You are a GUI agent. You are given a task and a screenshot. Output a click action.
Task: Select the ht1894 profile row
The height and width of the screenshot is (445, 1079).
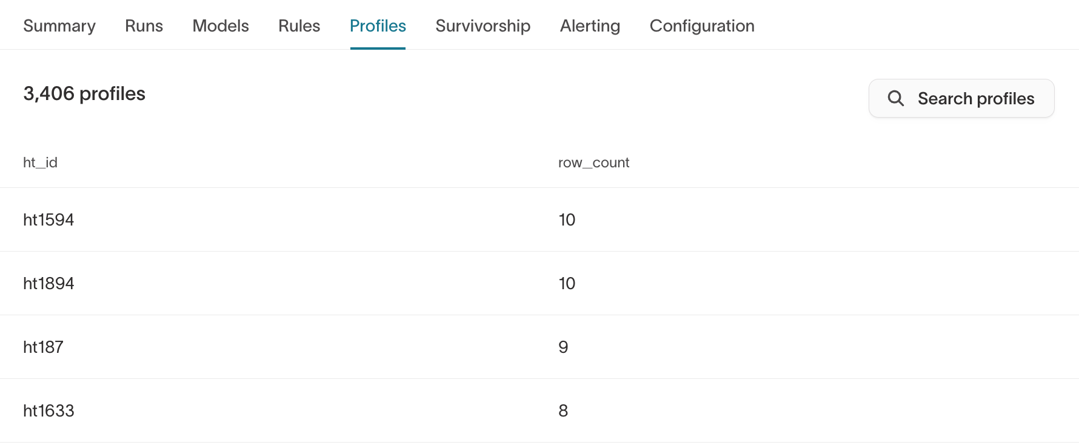[x=48, y=283]
